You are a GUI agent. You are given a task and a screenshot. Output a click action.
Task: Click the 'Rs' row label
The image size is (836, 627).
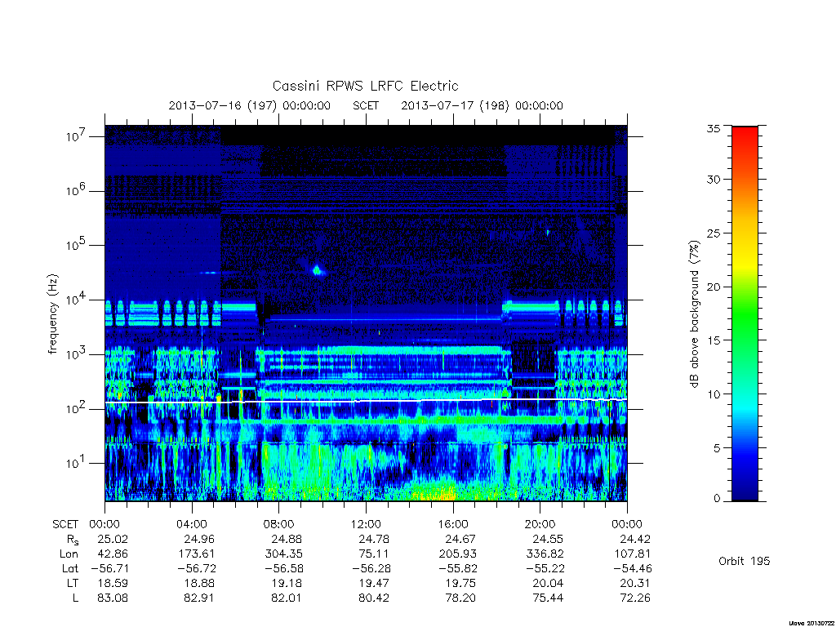click(73, 540)
